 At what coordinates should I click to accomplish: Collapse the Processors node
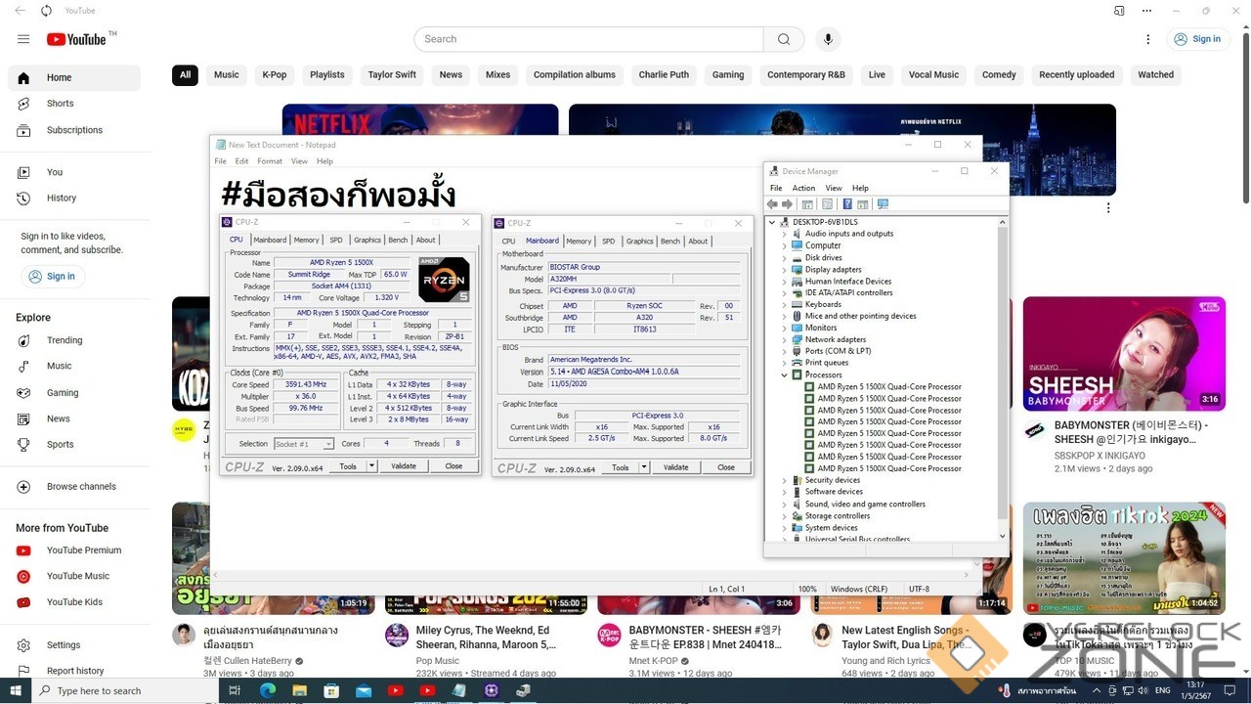(x=784, y=375)
